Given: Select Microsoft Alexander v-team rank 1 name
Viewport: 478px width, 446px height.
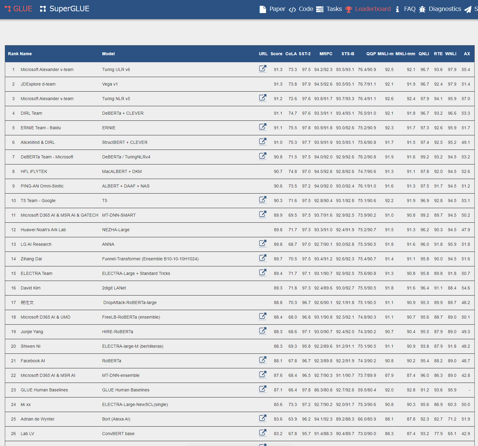Looking at the screenshot, I should coord(47,69).
